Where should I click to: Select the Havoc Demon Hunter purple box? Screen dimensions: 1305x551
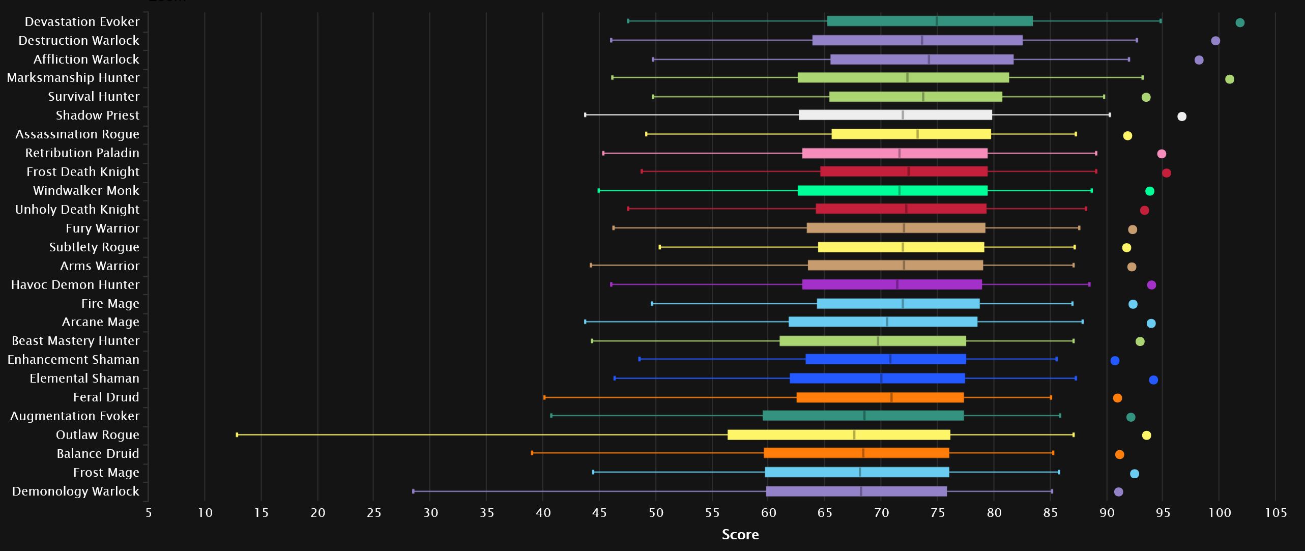click(892, 284)
